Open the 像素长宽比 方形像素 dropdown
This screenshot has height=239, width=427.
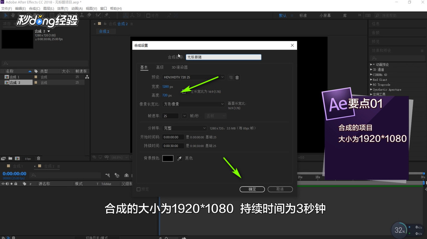click(x=193, y=104)
